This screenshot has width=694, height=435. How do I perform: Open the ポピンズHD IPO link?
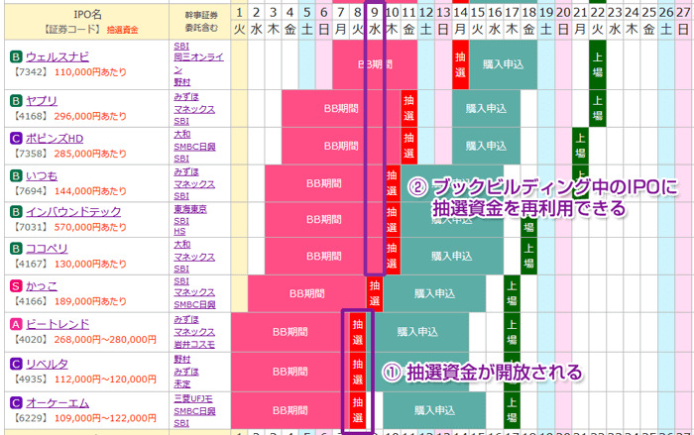click(x=55, y=139)
